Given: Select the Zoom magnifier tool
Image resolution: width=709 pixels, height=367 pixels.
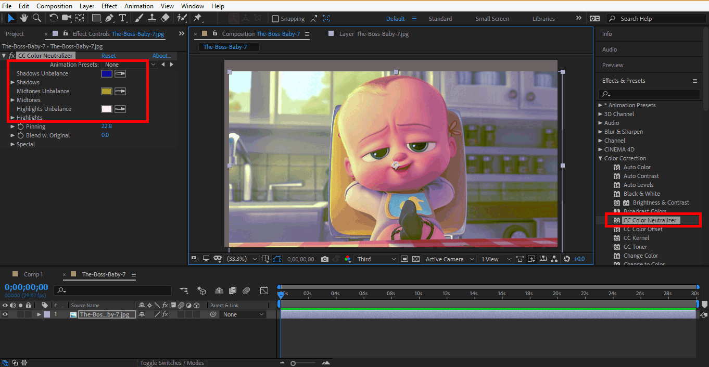Looking at the screenshot, I should [37, 18].
